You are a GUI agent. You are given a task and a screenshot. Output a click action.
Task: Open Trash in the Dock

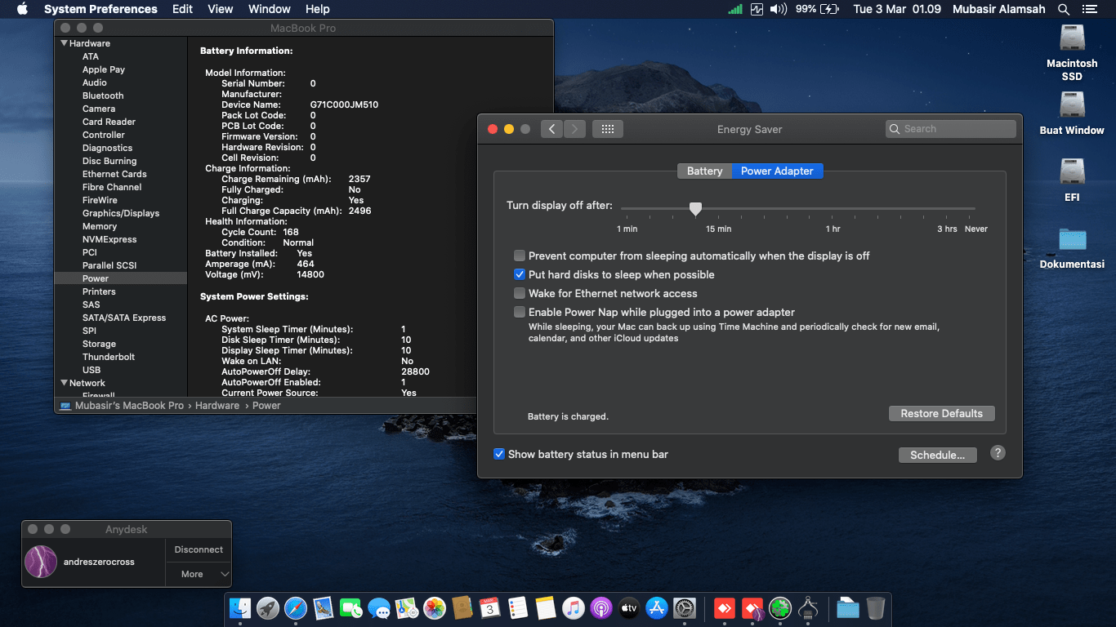[x=876, y=608]
